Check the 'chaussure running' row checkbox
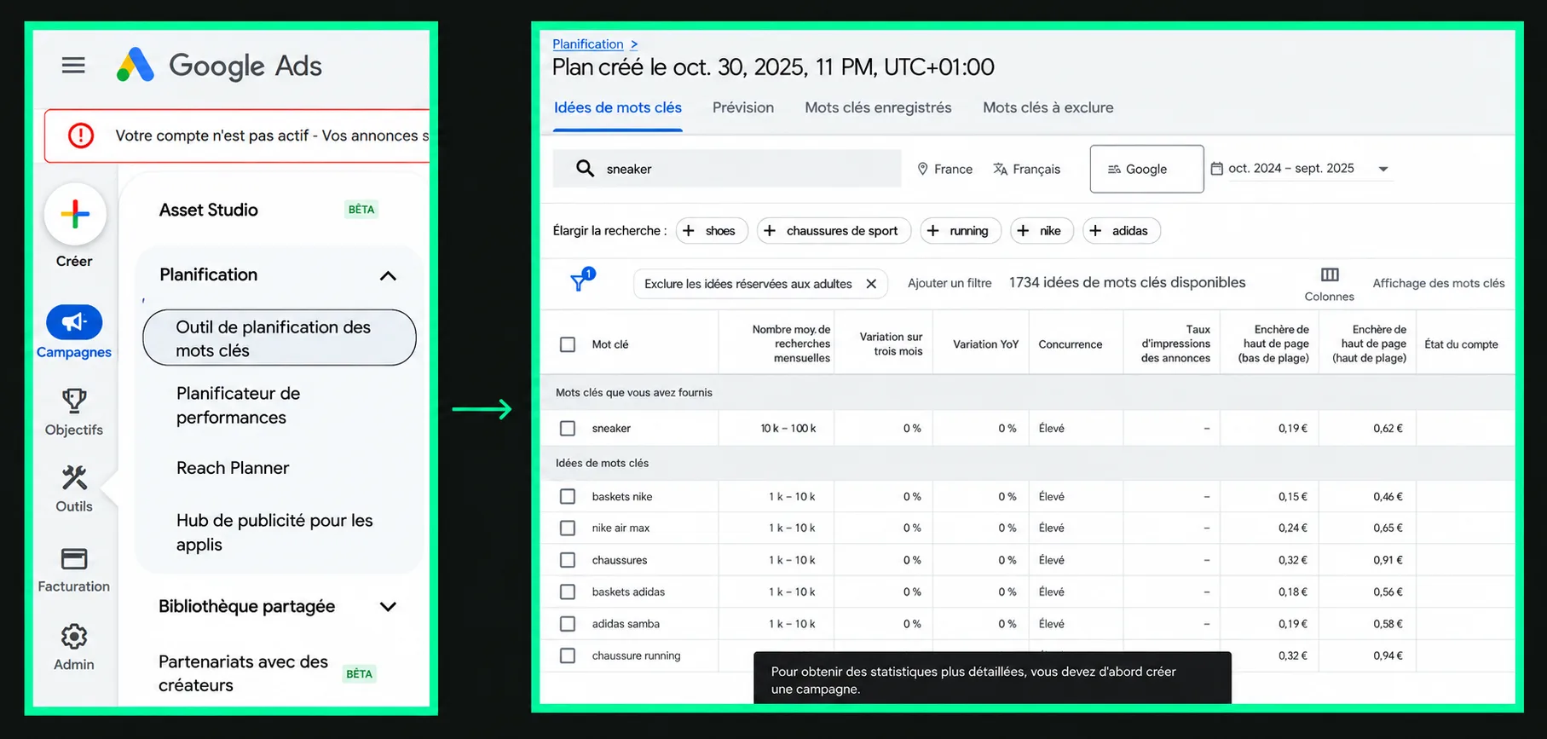The width and height of the screenshot is (1547, 739). click(x=568, y=655)
